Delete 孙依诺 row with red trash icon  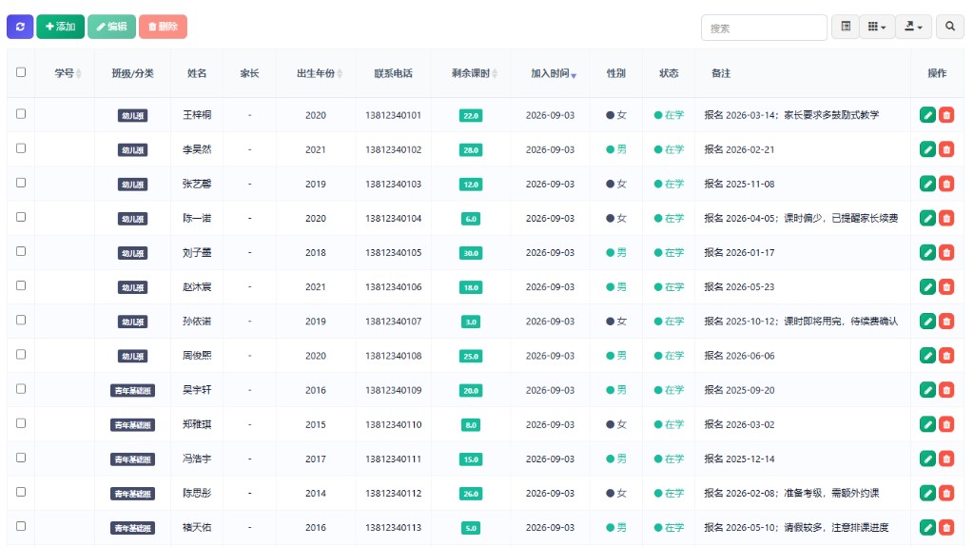pyautogui.click(x=946, y=322)
